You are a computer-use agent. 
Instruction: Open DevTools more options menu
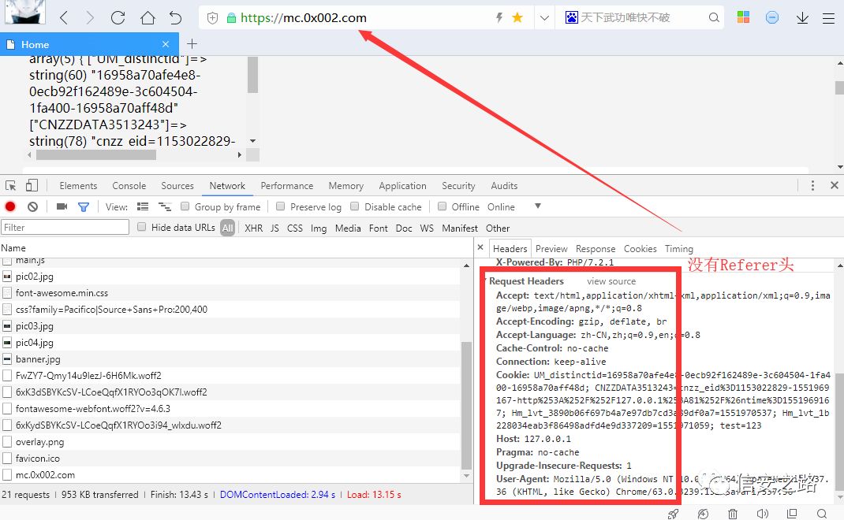(x=812, y=185)
